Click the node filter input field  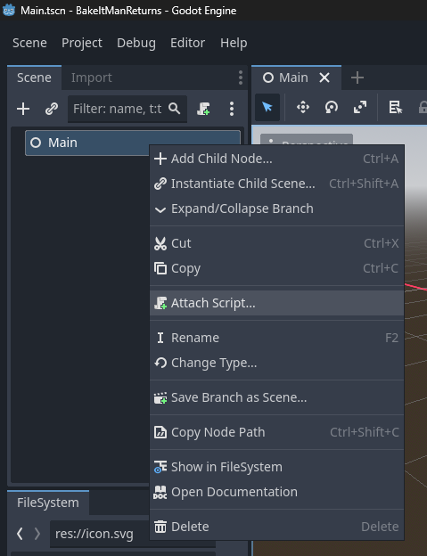coord(127,109)
